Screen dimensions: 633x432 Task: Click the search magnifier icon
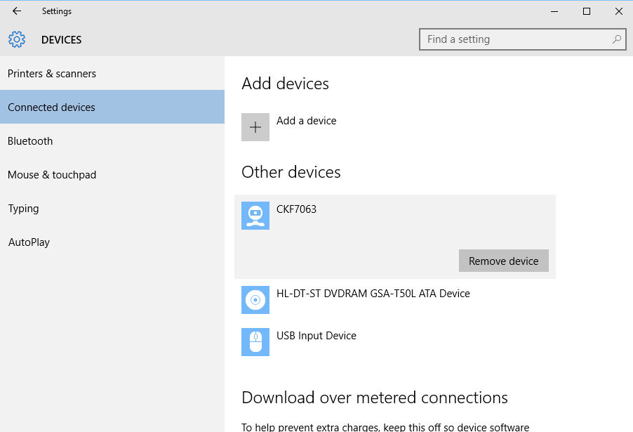(616, 39)
